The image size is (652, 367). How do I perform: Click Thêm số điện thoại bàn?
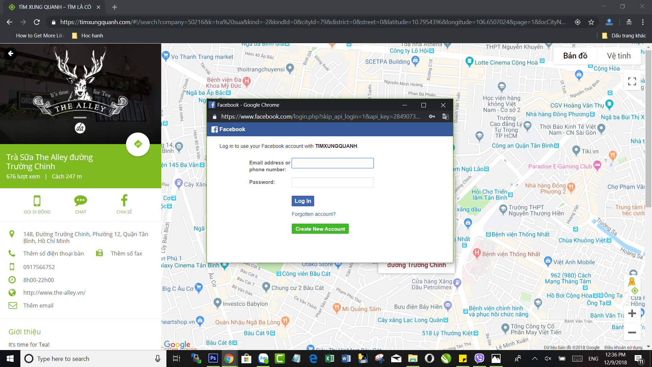pyautogui.click(x=54, y=254)
